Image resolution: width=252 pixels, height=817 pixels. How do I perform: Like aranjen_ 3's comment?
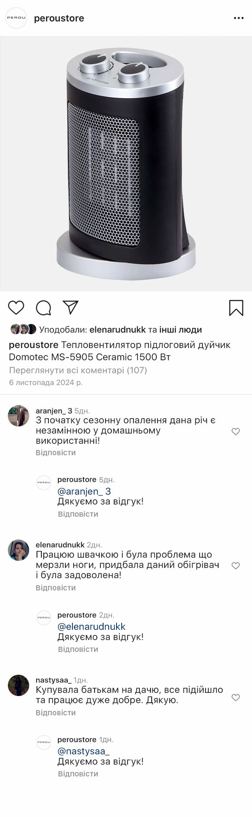tap(235, 432)
